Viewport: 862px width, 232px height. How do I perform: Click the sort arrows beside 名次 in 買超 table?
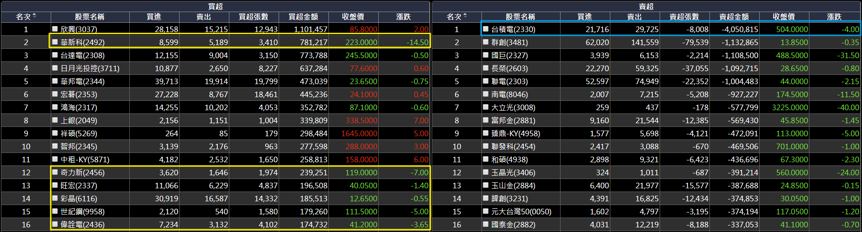34,16
